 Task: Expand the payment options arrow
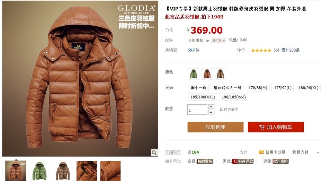click(x=318, y=153)
